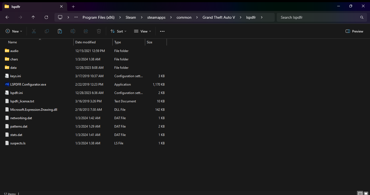Click the Share icon in toolbar
Viewport: 370px width, 195px height.
pos(86,31)
